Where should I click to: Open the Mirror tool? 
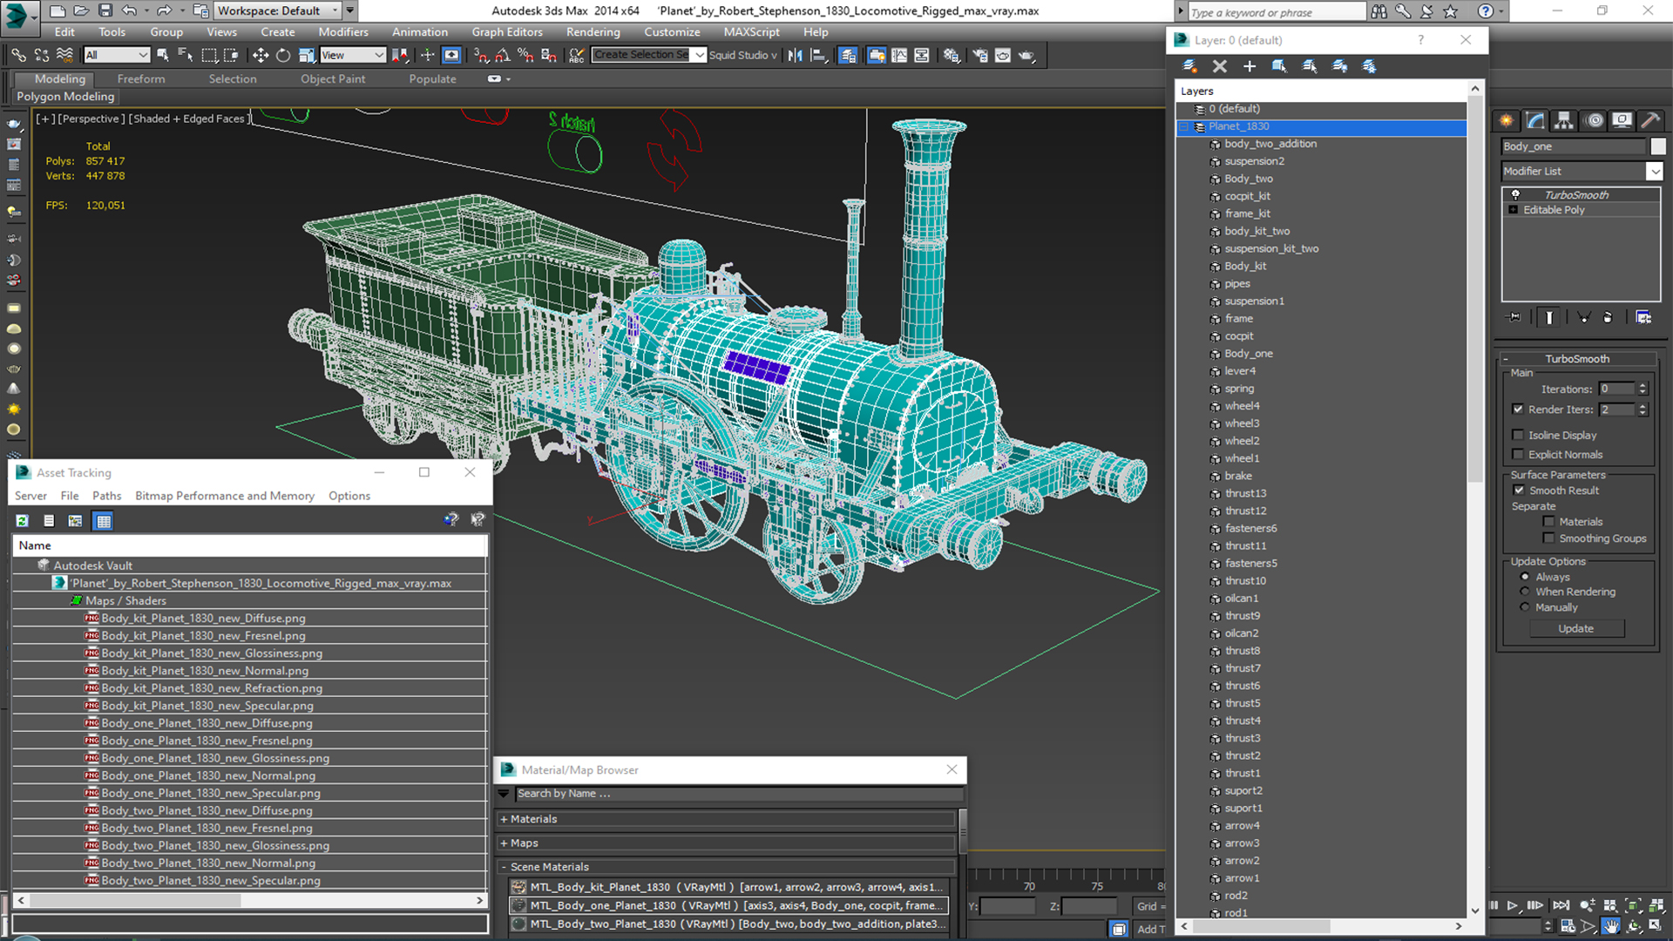point(795,55)
